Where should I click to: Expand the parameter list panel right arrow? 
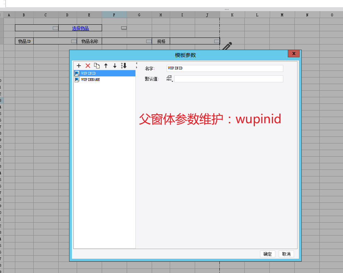pyautogui.click(x=136, y=67)
